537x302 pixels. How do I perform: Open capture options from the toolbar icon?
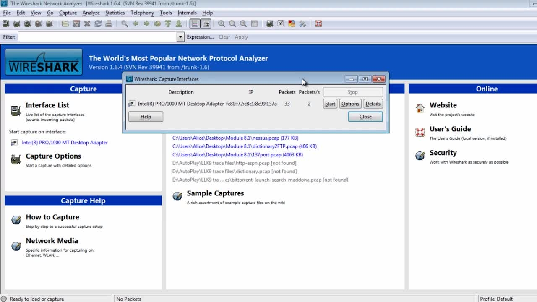17,24
